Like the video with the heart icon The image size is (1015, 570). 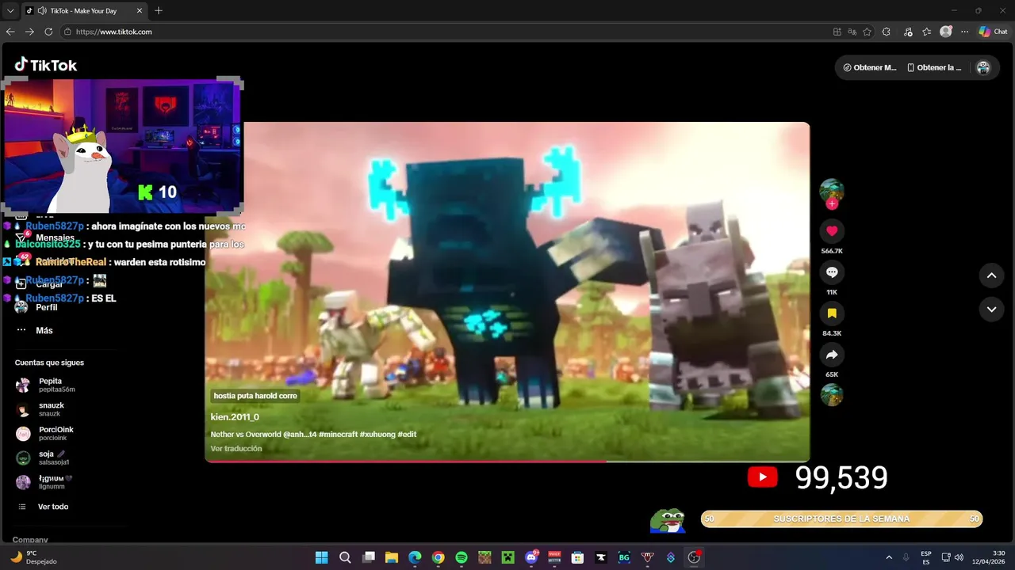pyautogui.click(x=832, y=231)
